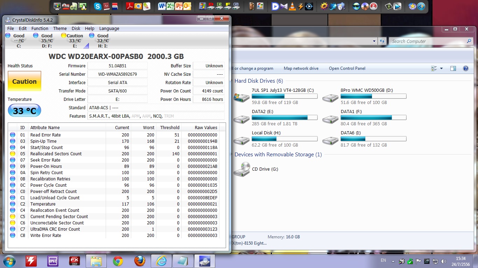Click the DATA2 (E:) capacity bar
Screen dimensions: 478x268
(x=284, y=118)
